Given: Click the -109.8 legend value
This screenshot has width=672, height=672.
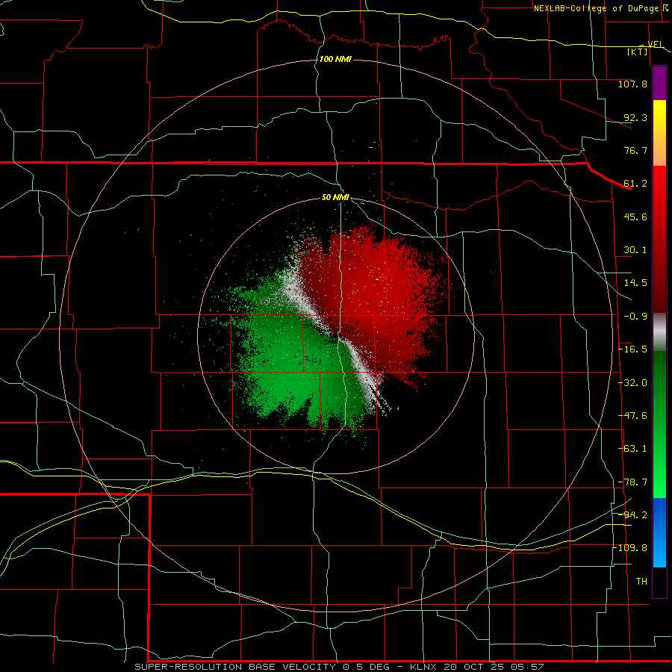Looking at the screenshot, I should tap(630, 548).
